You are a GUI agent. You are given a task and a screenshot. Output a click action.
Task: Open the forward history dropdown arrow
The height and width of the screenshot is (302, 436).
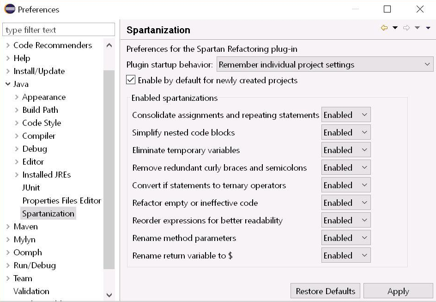tap(417, 28)
